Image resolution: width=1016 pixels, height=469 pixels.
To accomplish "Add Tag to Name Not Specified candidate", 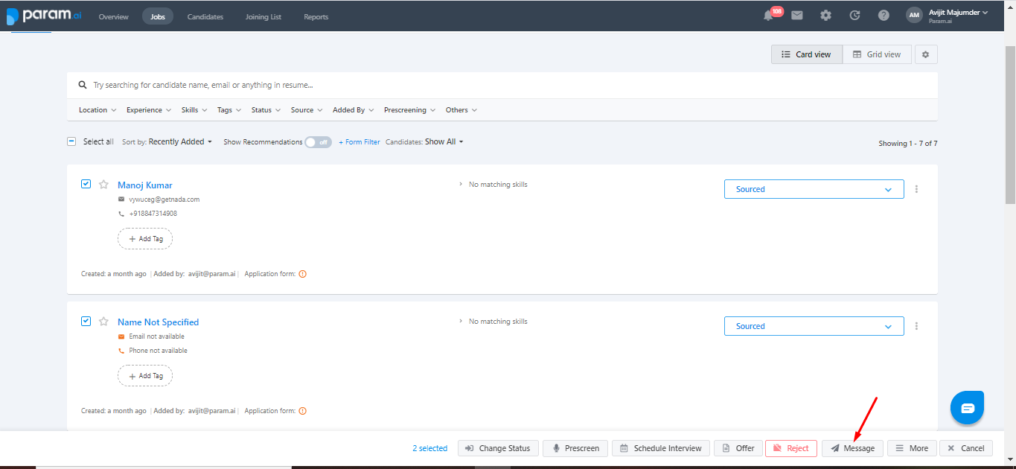I will (145, 376).
